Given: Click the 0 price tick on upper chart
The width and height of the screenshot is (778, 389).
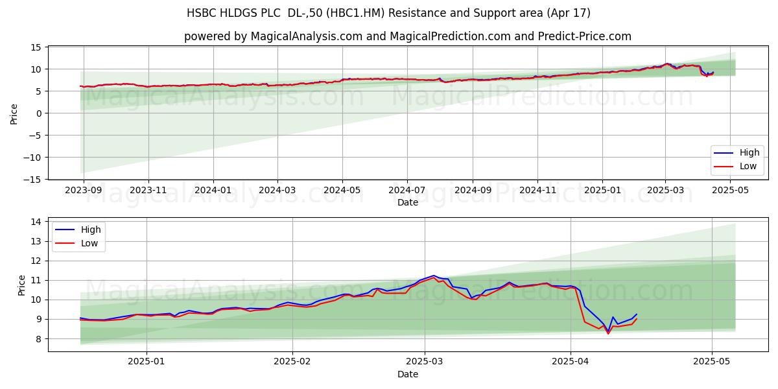Looking at the screenshot, I should tap(40, 113).
